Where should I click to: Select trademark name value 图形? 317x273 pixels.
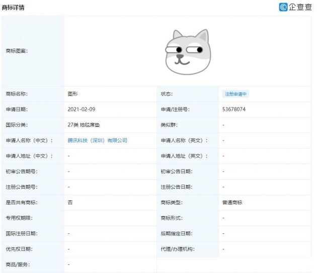tap(72, 94)
